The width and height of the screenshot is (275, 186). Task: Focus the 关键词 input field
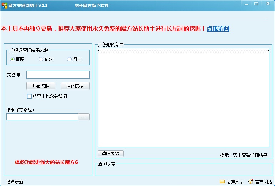[58, 75]
